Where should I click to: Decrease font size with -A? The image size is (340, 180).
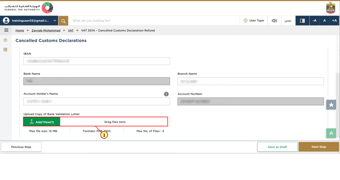[314, 21]
